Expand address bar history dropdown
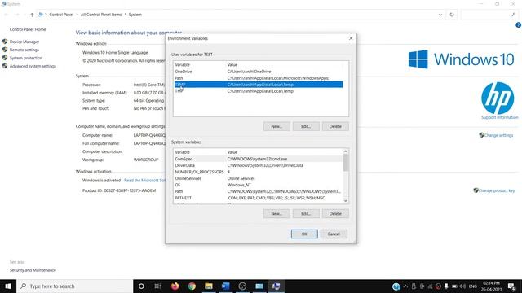This screenshot has height=293, width=522. point(440,15)
